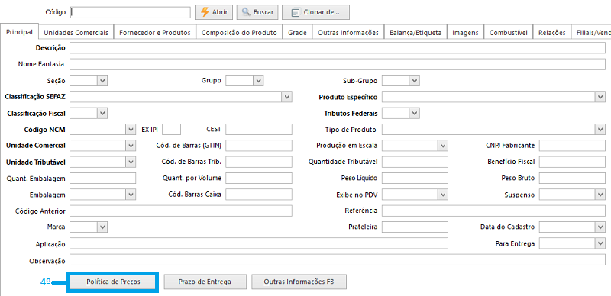Screen dimensions: 611x296
Task: Click the Peso Líquido field
Action: pos(415,178)
